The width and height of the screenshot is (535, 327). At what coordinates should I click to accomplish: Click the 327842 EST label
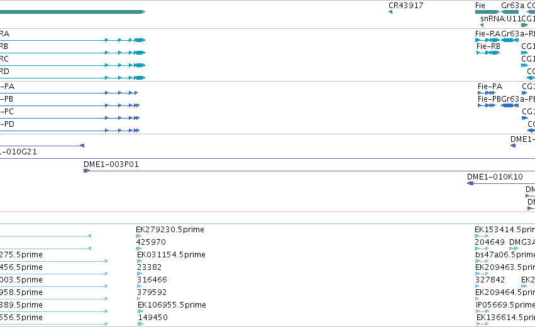point(490,280)
